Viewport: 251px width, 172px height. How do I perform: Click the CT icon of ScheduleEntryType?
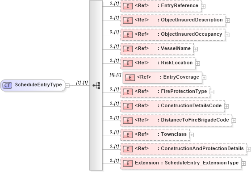[x=7, y=85]
